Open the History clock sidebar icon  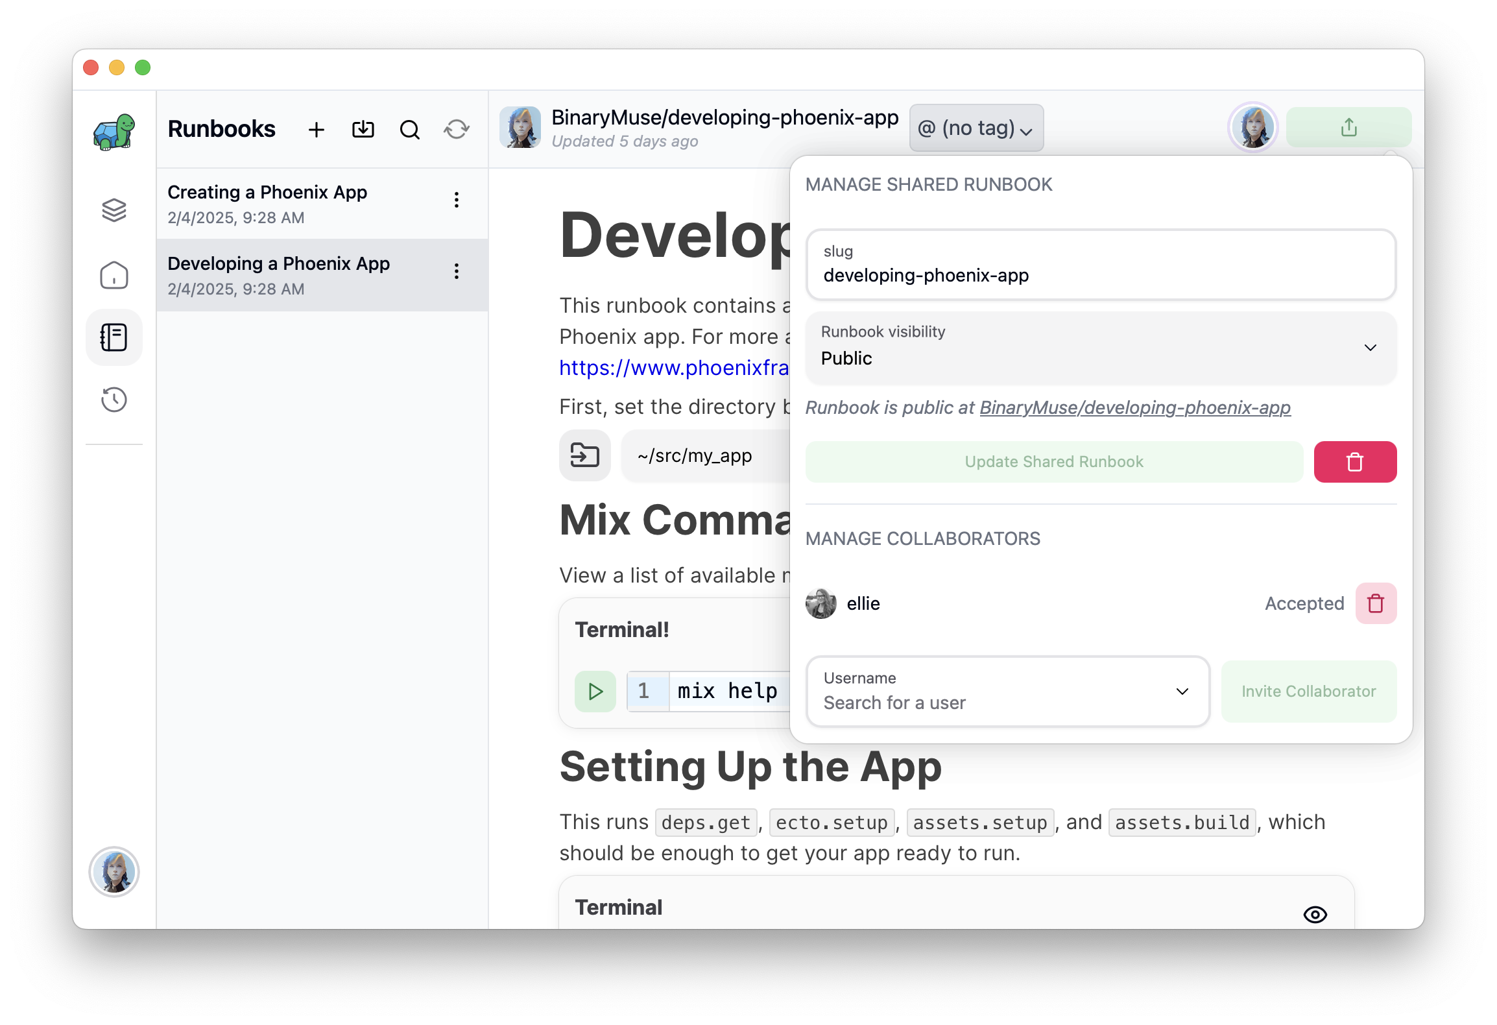click(x=114, y=400)
